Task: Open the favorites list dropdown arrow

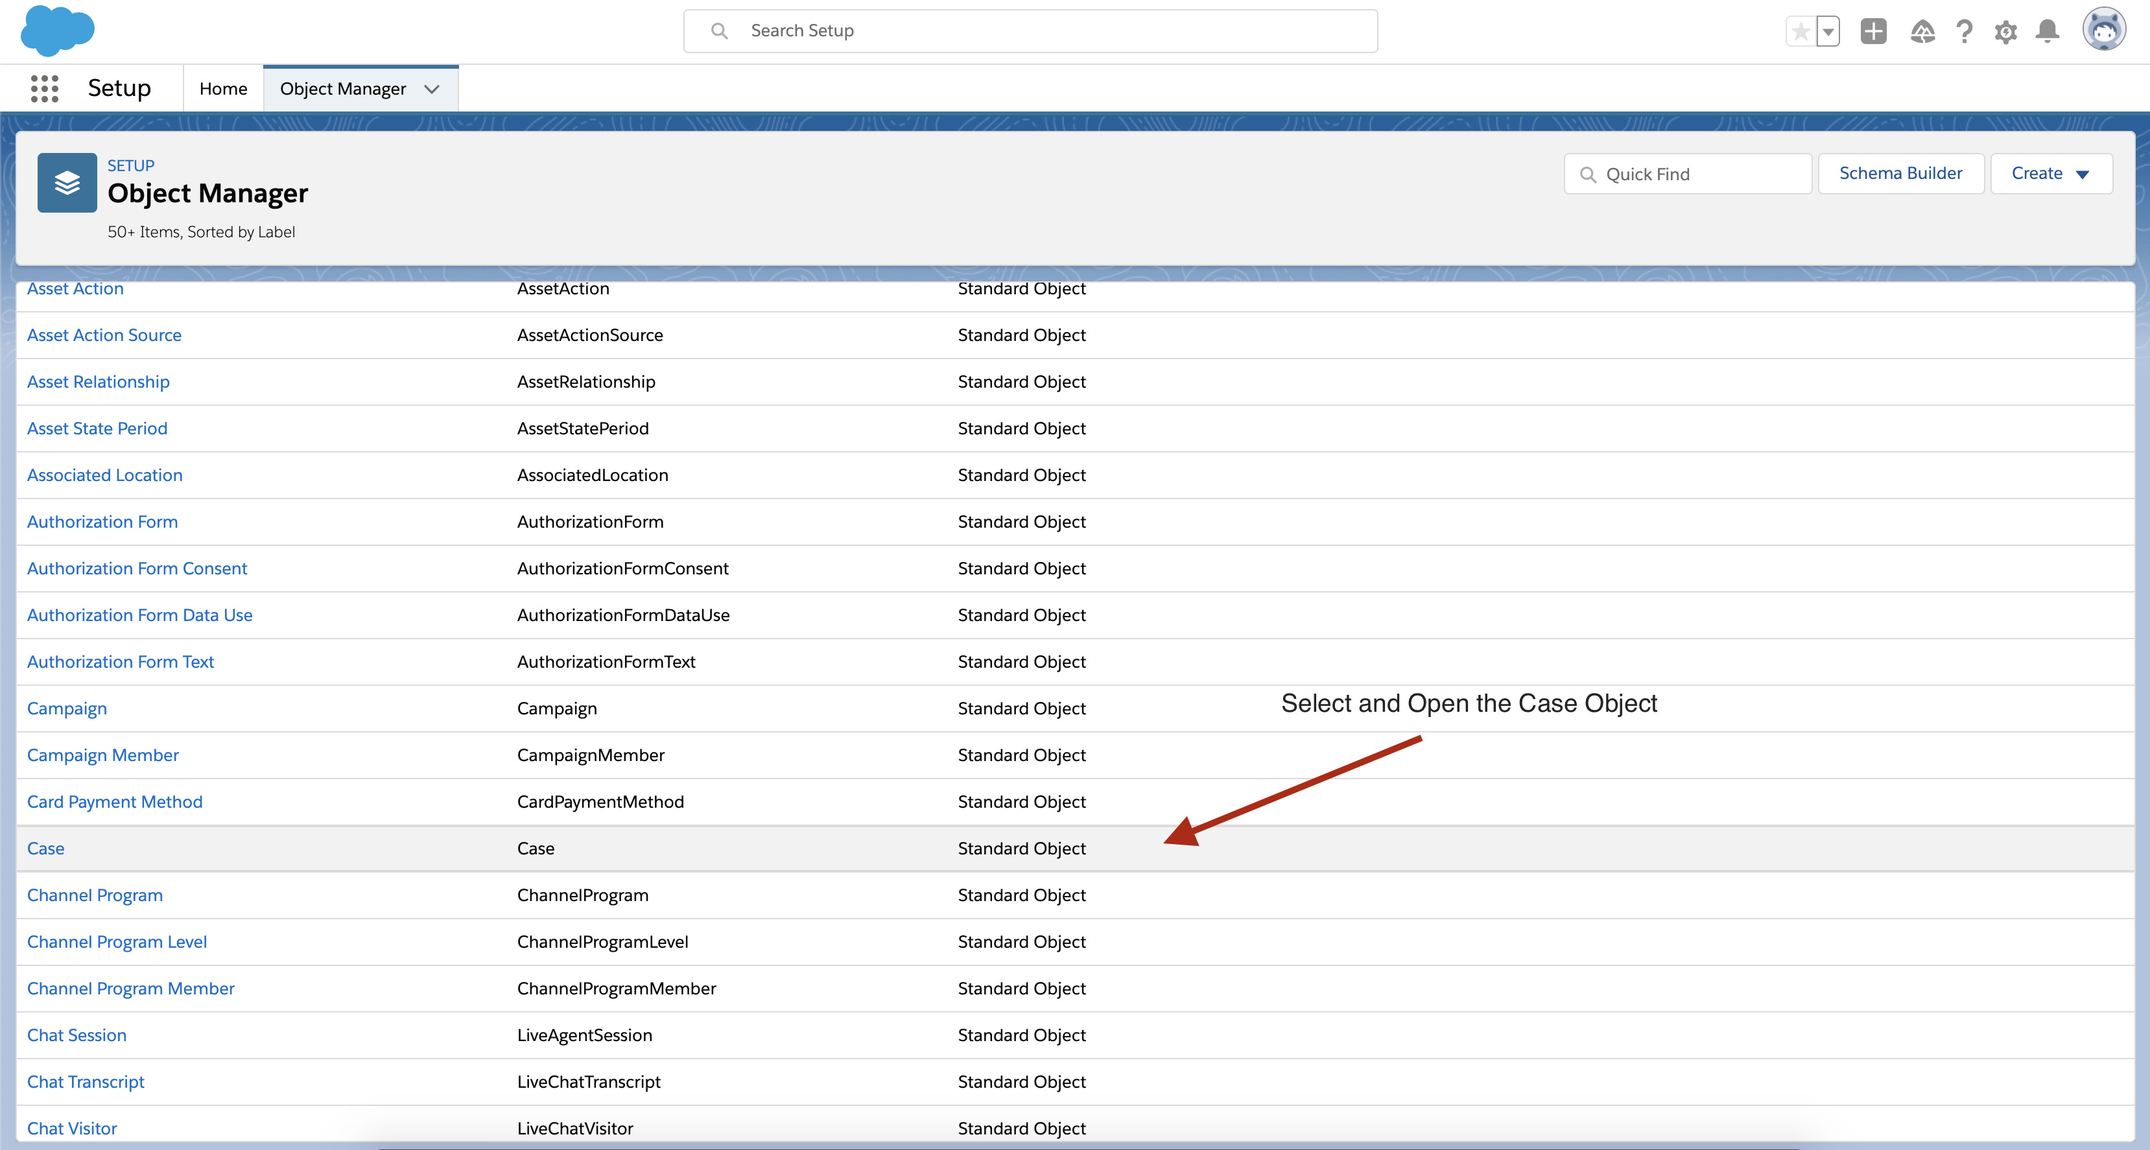Action: pos(1828,32)
